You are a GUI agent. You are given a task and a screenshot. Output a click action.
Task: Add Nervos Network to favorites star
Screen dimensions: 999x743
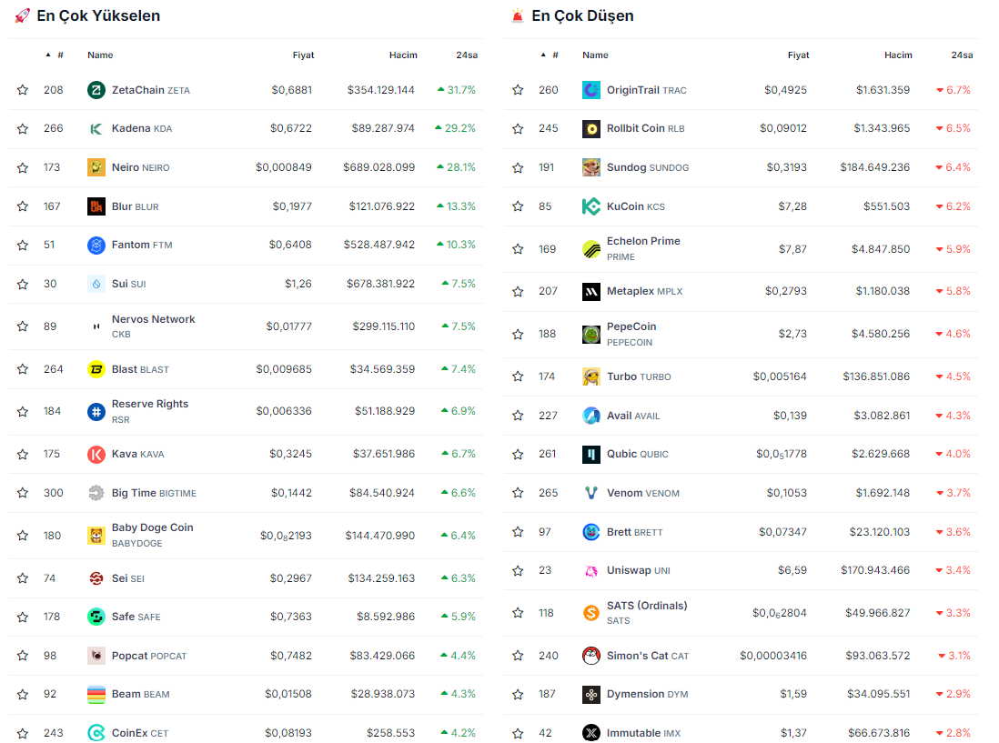pos(23,326)
